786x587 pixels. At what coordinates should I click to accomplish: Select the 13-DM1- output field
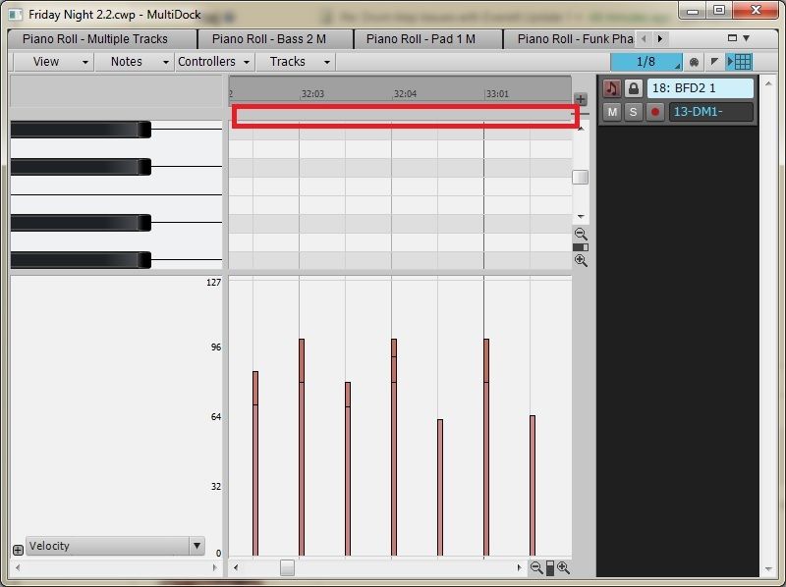click(x=711, y=112)
